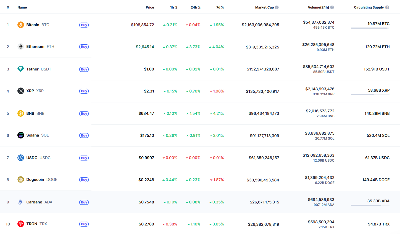This screenshot has width=400, height=234.
Task: Open the Ethereum ETH name link
Action: tap(40, 47)
